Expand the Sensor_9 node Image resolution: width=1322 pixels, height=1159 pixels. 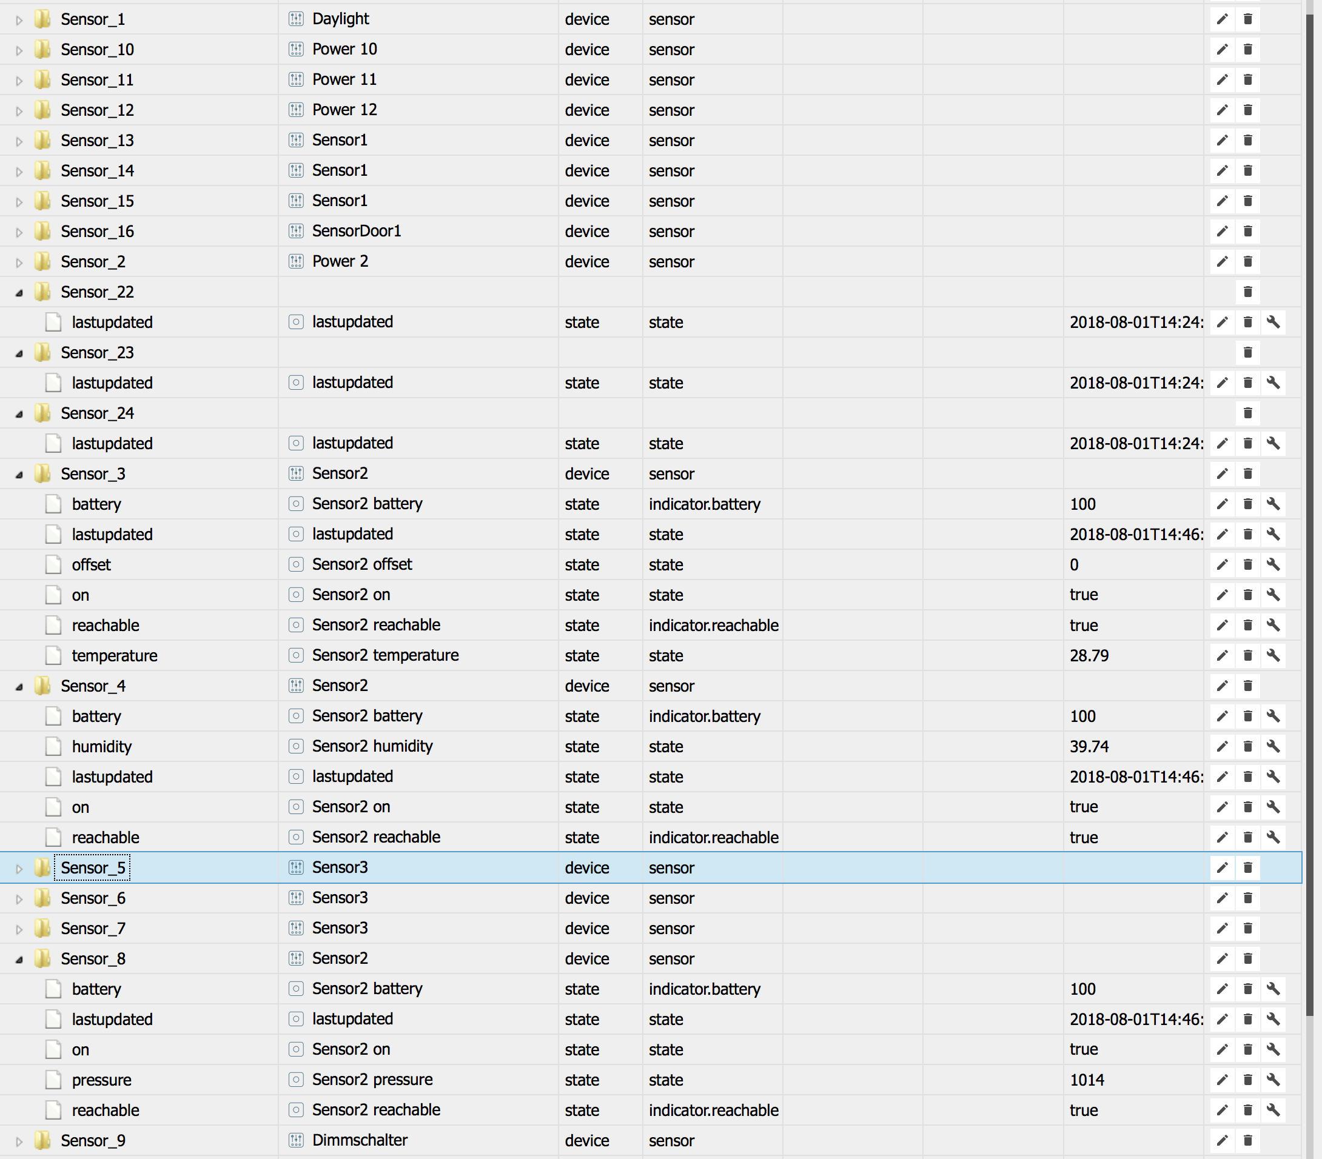coord(19,1141)
